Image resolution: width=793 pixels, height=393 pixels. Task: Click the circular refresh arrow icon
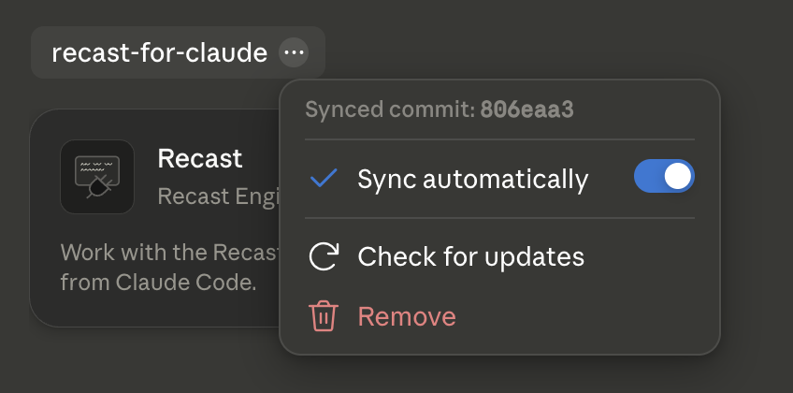click(x=324, y=256)
